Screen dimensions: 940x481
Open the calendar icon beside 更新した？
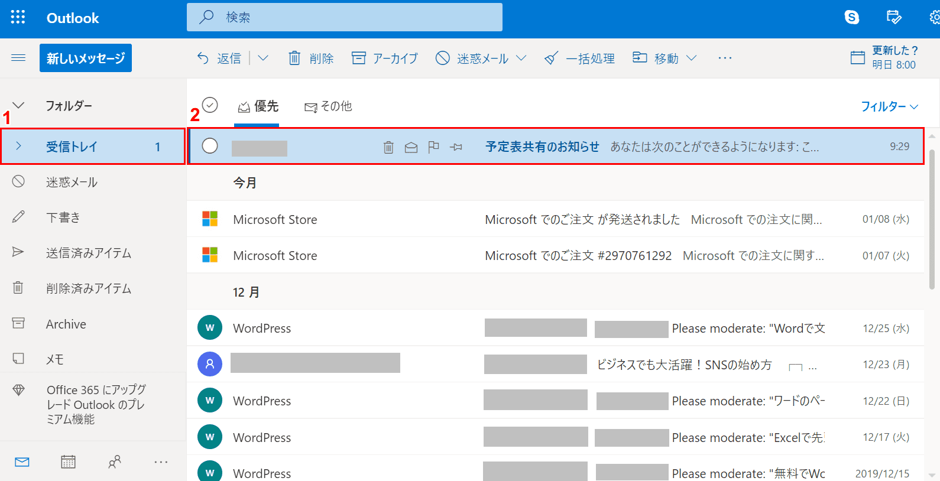pyautogui.click(x=858, y=57)
